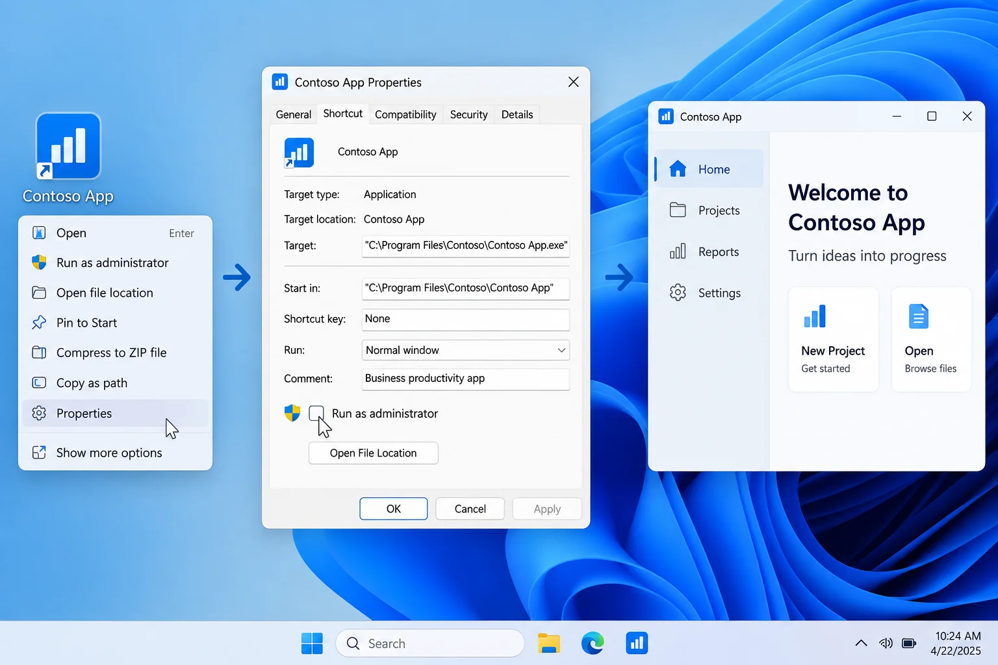Open Reports in Contoso App sidebar
Screen dimensions: 998x665
click(x=709, y=252)
